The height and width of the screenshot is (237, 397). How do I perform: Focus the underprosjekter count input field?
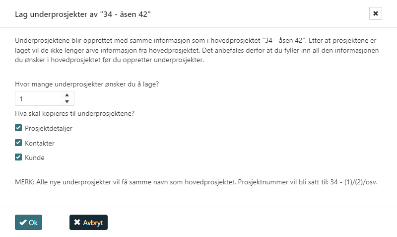click(38, 99)
